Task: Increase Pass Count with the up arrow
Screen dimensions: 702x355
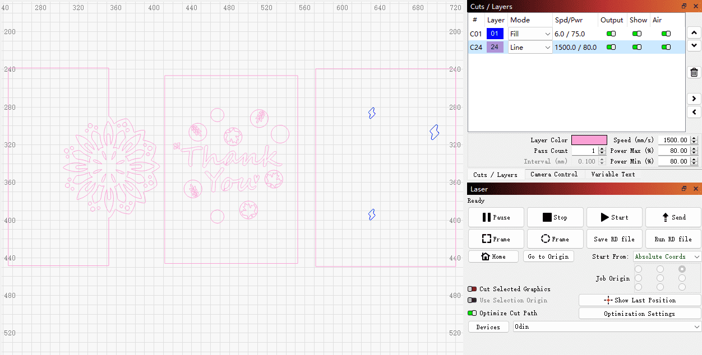Action: [602, 149]
